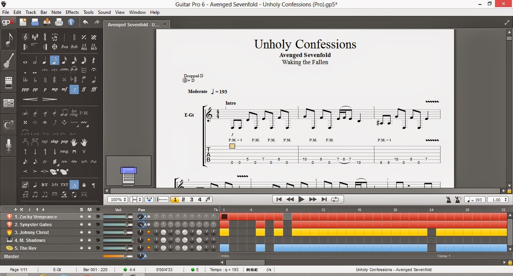
Task: Add the pop technique
Action: pos(64,141)
